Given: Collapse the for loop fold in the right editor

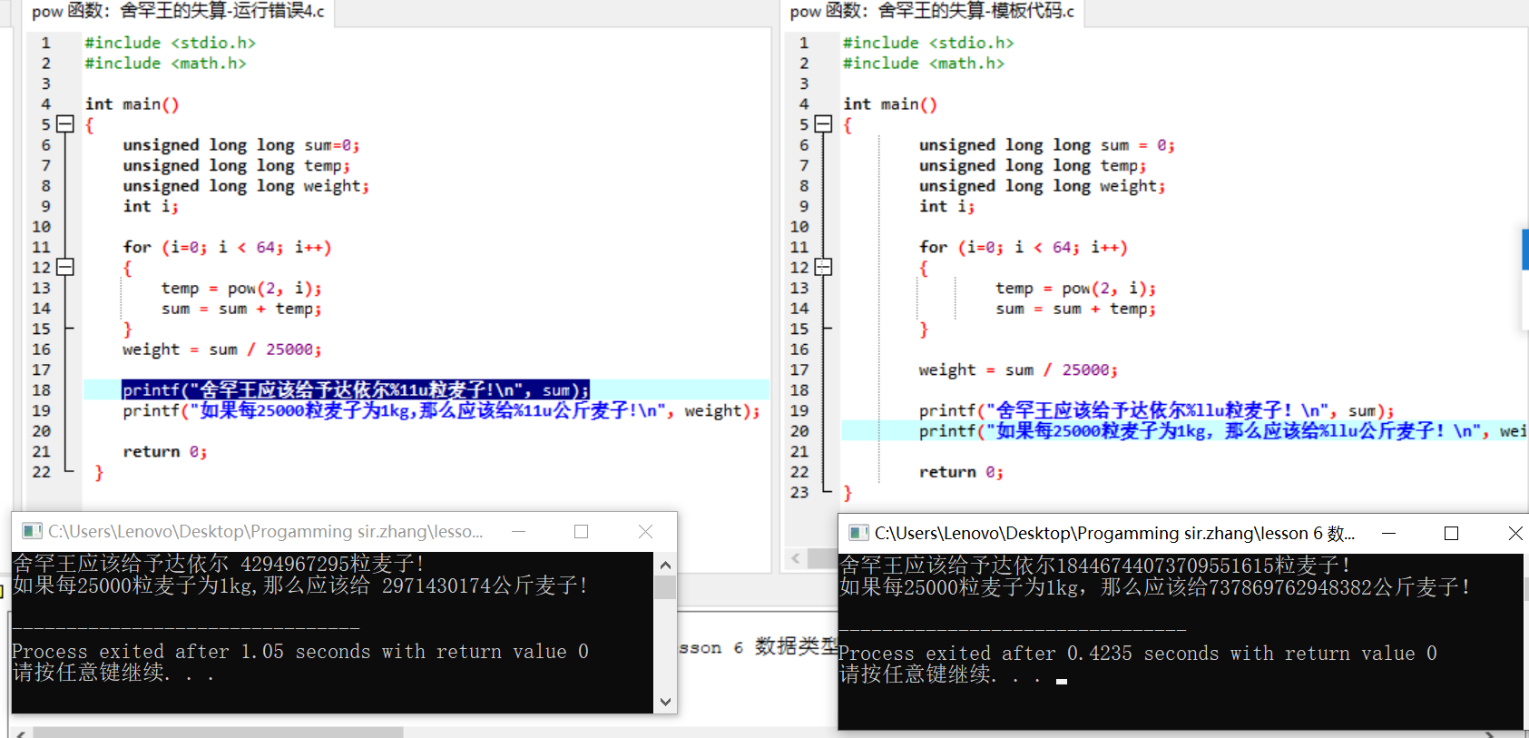Looking at the screenshot, I should (823, 267).
